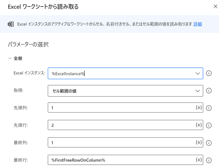Collapse the 全般 section chevron
Viewport: 219px width, 168px height.
[10, 58]
